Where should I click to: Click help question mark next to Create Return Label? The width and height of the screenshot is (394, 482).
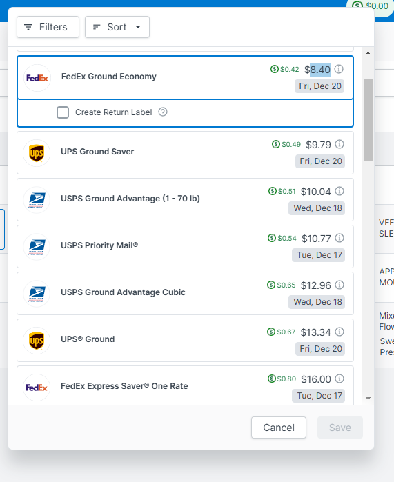(x=163, y=112)
